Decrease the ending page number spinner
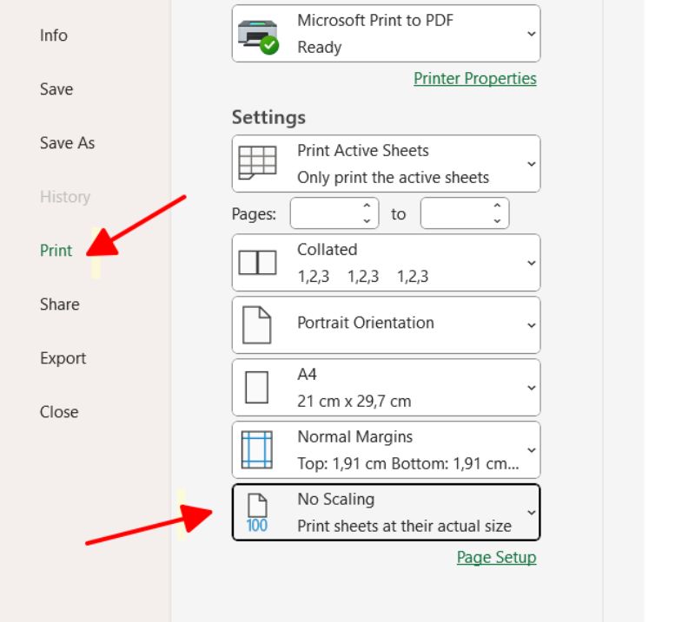The width and height of the screenshot is (695, 622). (x=497, y=220)
